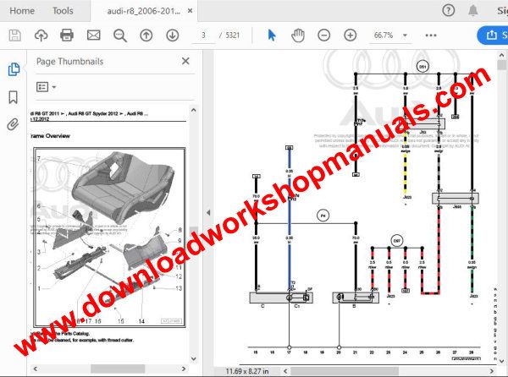Click thumbnail panel scroll left arrow

(35, 369)
